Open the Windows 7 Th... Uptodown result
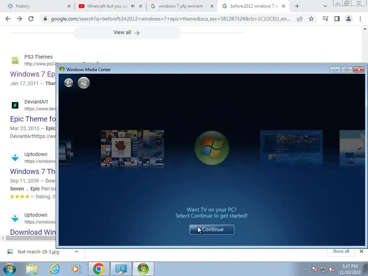Screen dimensions: 368x276 [33, 171]
